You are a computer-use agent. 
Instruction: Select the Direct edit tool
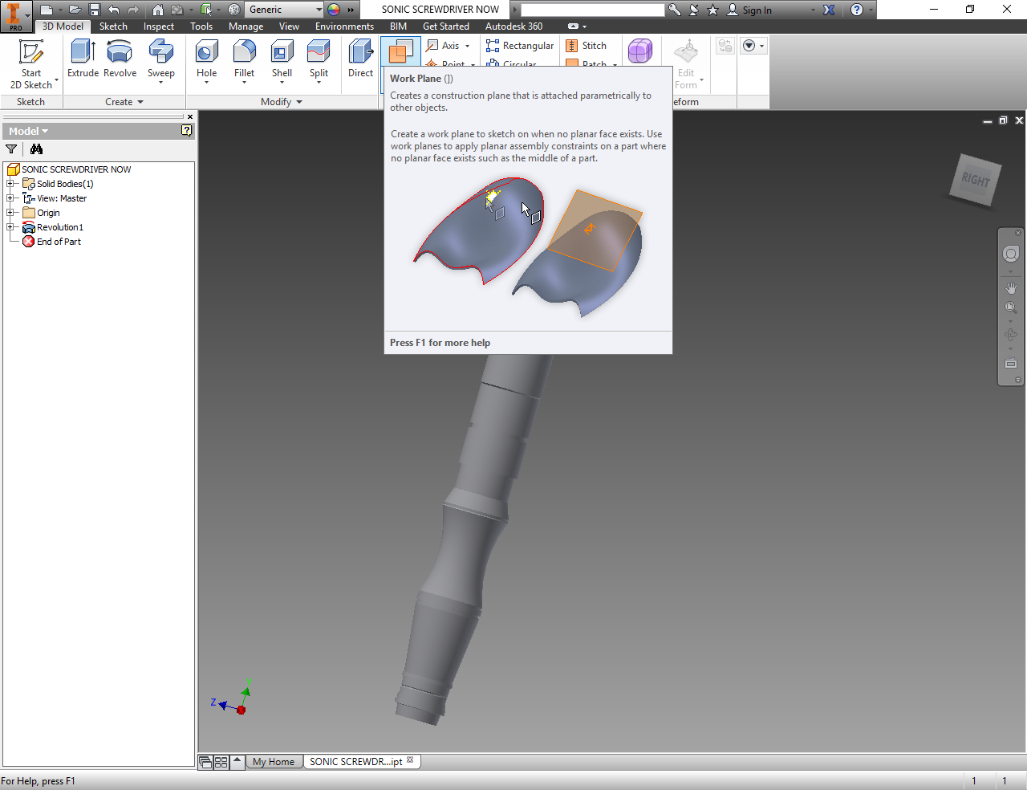361,59
